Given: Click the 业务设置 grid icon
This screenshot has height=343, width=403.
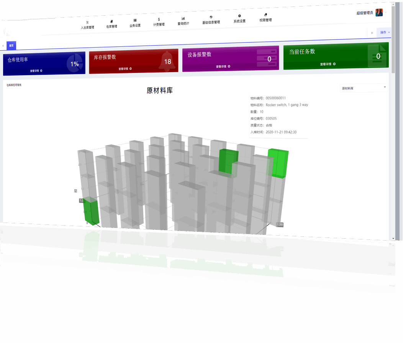Looking at the screenshot, I should tap(135, 20).
